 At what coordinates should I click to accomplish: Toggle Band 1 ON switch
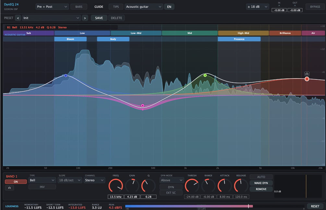point(16,182)
